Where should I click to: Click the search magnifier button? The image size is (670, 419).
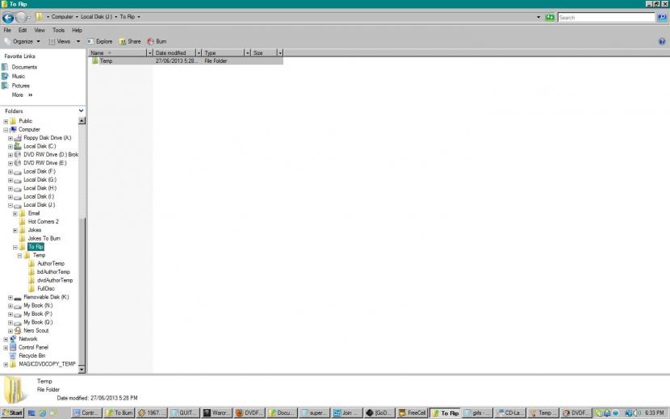[x=662, y=17]
